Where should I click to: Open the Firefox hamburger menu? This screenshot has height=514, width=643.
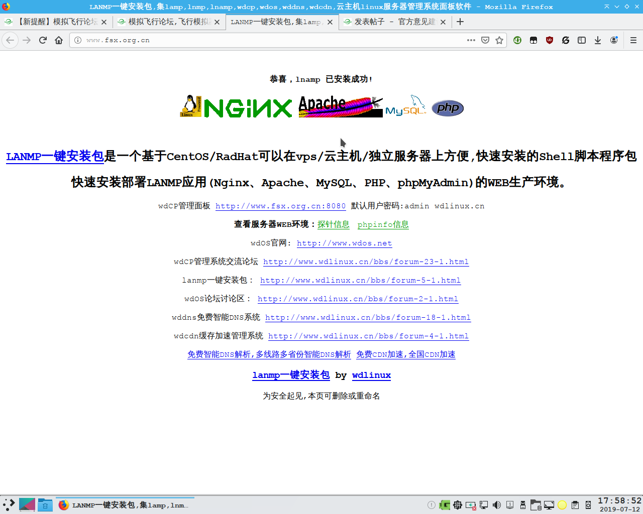(x=633, y=40)
